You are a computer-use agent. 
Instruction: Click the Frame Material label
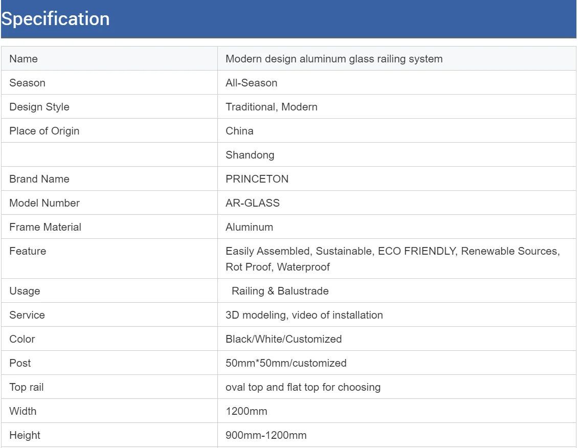coord(46,227)
